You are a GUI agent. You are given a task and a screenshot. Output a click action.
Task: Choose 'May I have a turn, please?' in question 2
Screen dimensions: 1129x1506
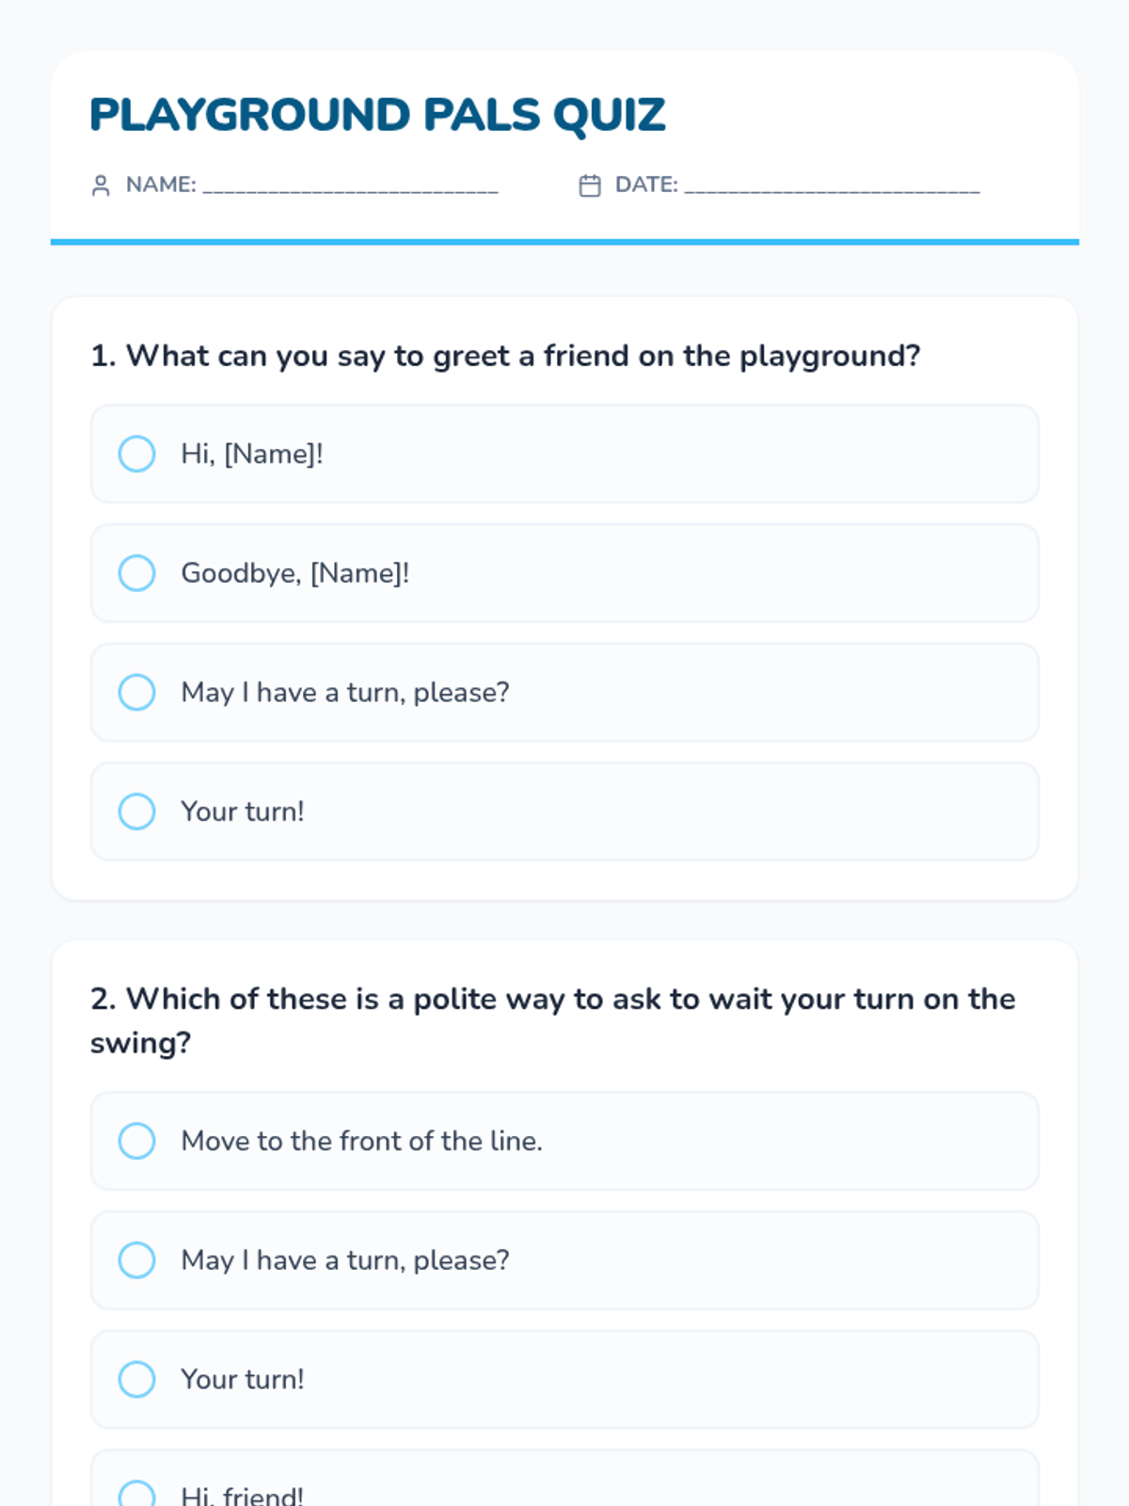coord(136,1260)
